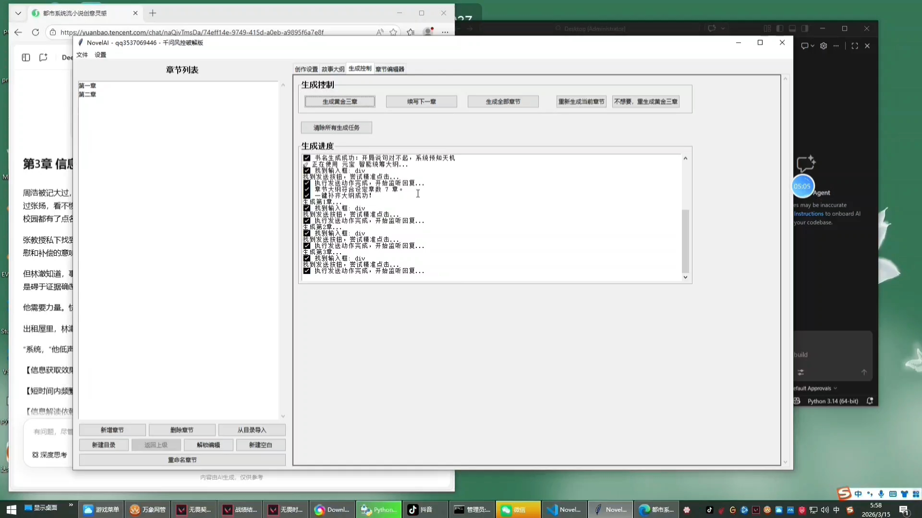Open 抖音 from the taskbar
Viewport: 922px width, 518px height.
pos(421,509)
